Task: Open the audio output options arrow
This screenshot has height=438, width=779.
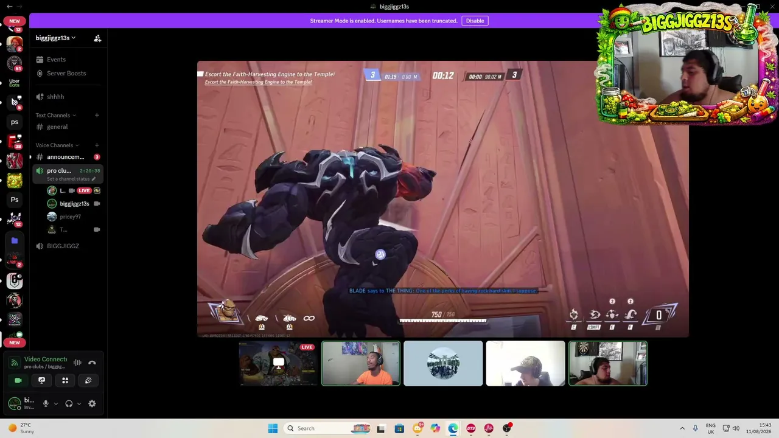Action: [x=79, y=403]
